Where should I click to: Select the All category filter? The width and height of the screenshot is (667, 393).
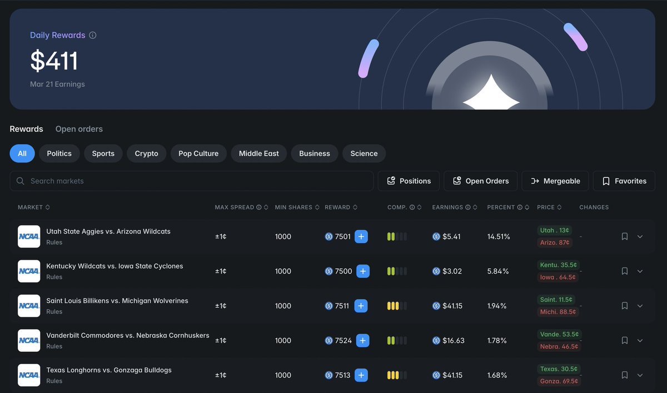click(x=22, y=153)
